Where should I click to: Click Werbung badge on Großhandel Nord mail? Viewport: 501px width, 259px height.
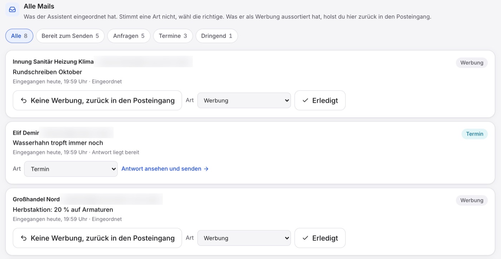[x=472, y=200]
